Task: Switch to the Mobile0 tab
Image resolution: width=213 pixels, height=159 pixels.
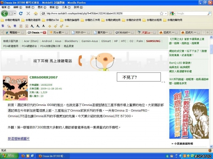Action: tap(124, 32)
